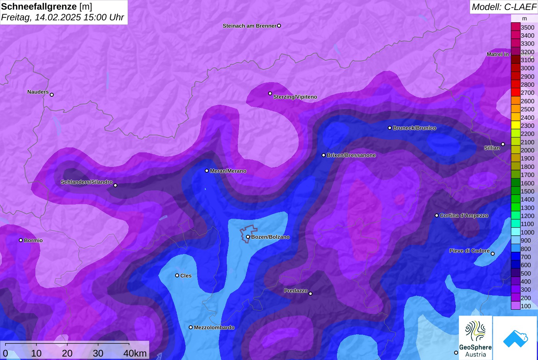
Task: Click the Pieve di Cadore marker dot
Action: [493, 254]
